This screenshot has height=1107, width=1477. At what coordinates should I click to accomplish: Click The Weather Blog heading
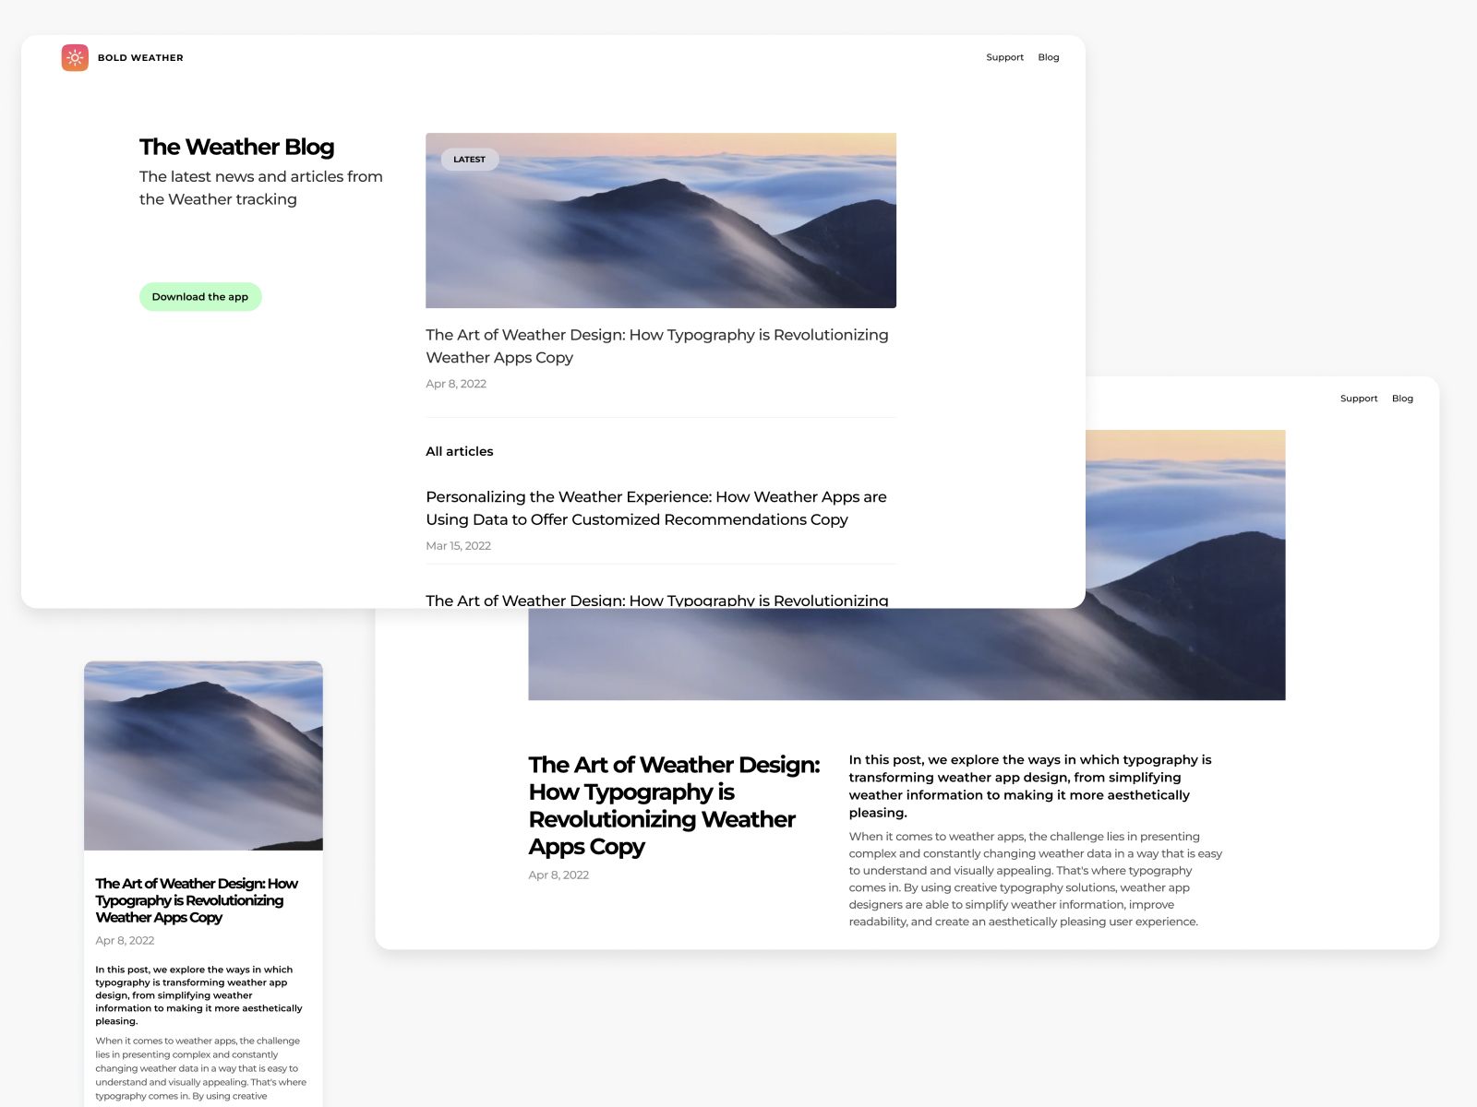pos(237,147)
